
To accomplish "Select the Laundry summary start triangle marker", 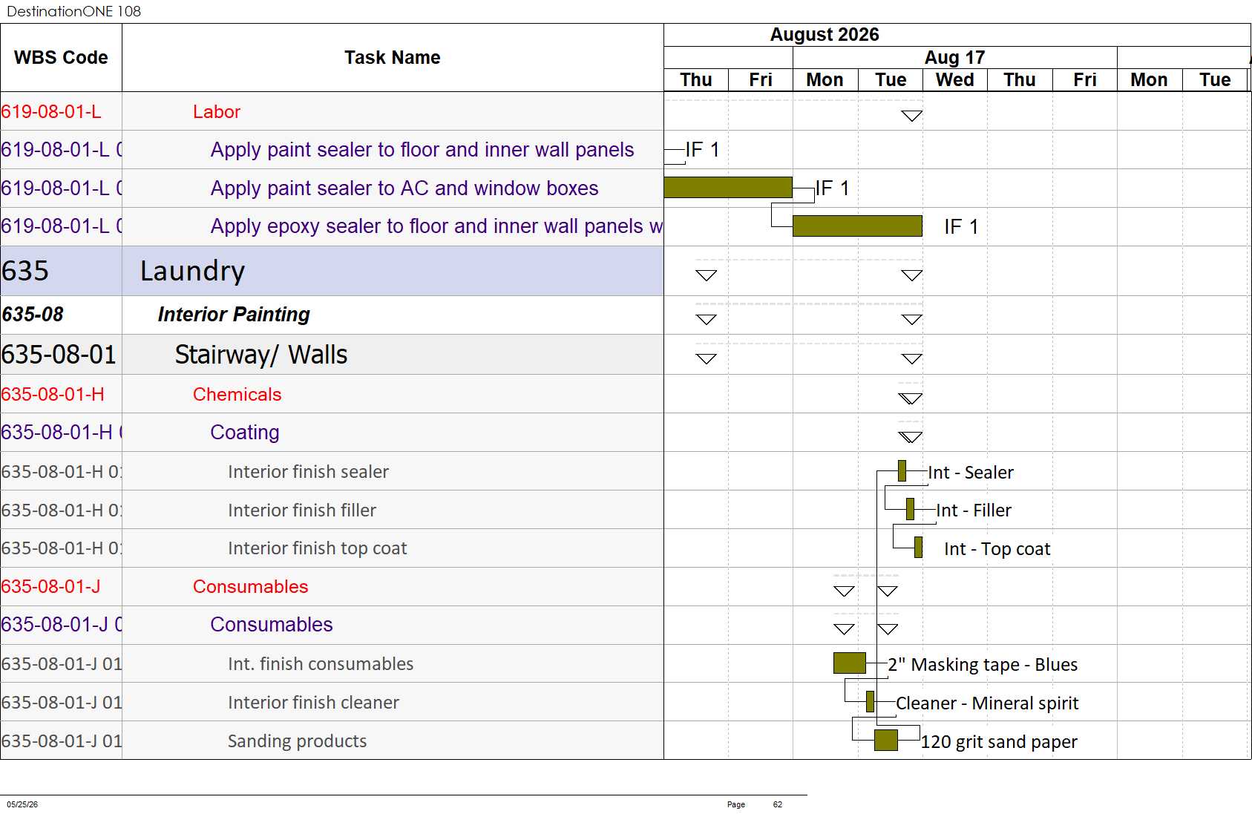I will click(706, 275).
